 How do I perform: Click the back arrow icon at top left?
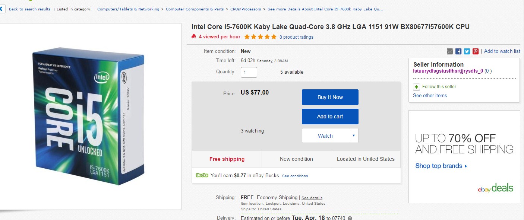[x=2, y=9]
